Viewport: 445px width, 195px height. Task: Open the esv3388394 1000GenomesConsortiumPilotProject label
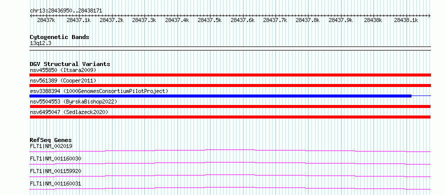tap(99, 91)
